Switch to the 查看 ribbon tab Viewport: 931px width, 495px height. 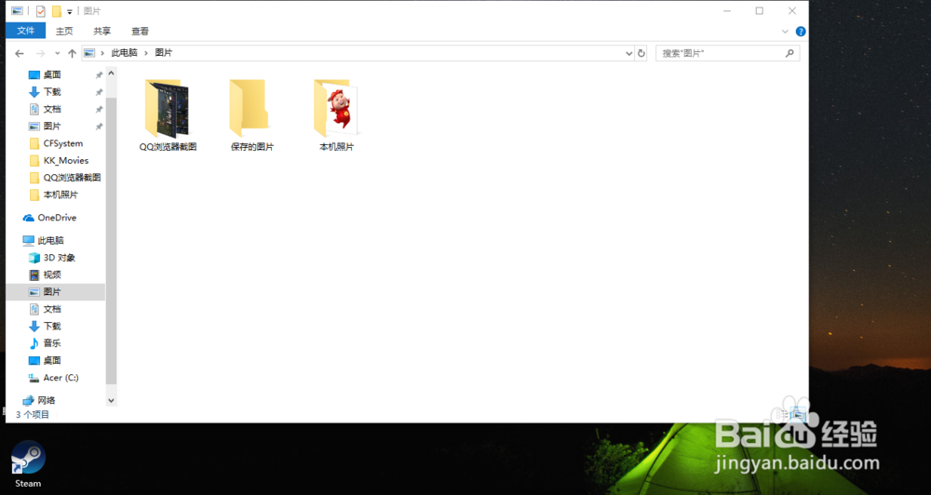pos(141,31)
